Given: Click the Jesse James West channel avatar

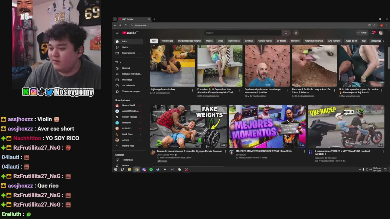Looking at the screenshot, I should click(x=153, y=152).
